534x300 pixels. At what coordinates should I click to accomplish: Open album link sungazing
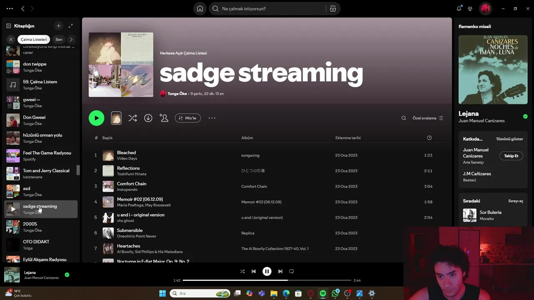250,155
